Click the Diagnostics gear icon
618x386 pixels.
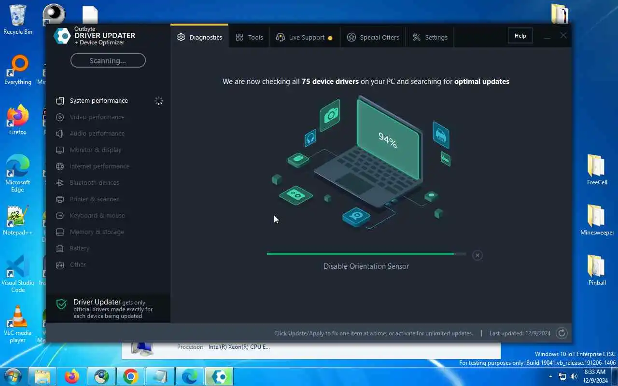point(181,37)
